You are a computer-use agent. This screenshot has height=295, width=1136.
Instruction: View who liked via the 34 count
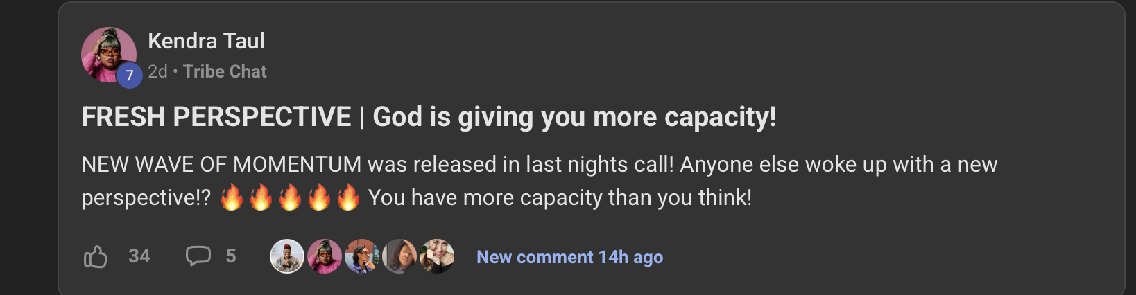pos(139,256)
